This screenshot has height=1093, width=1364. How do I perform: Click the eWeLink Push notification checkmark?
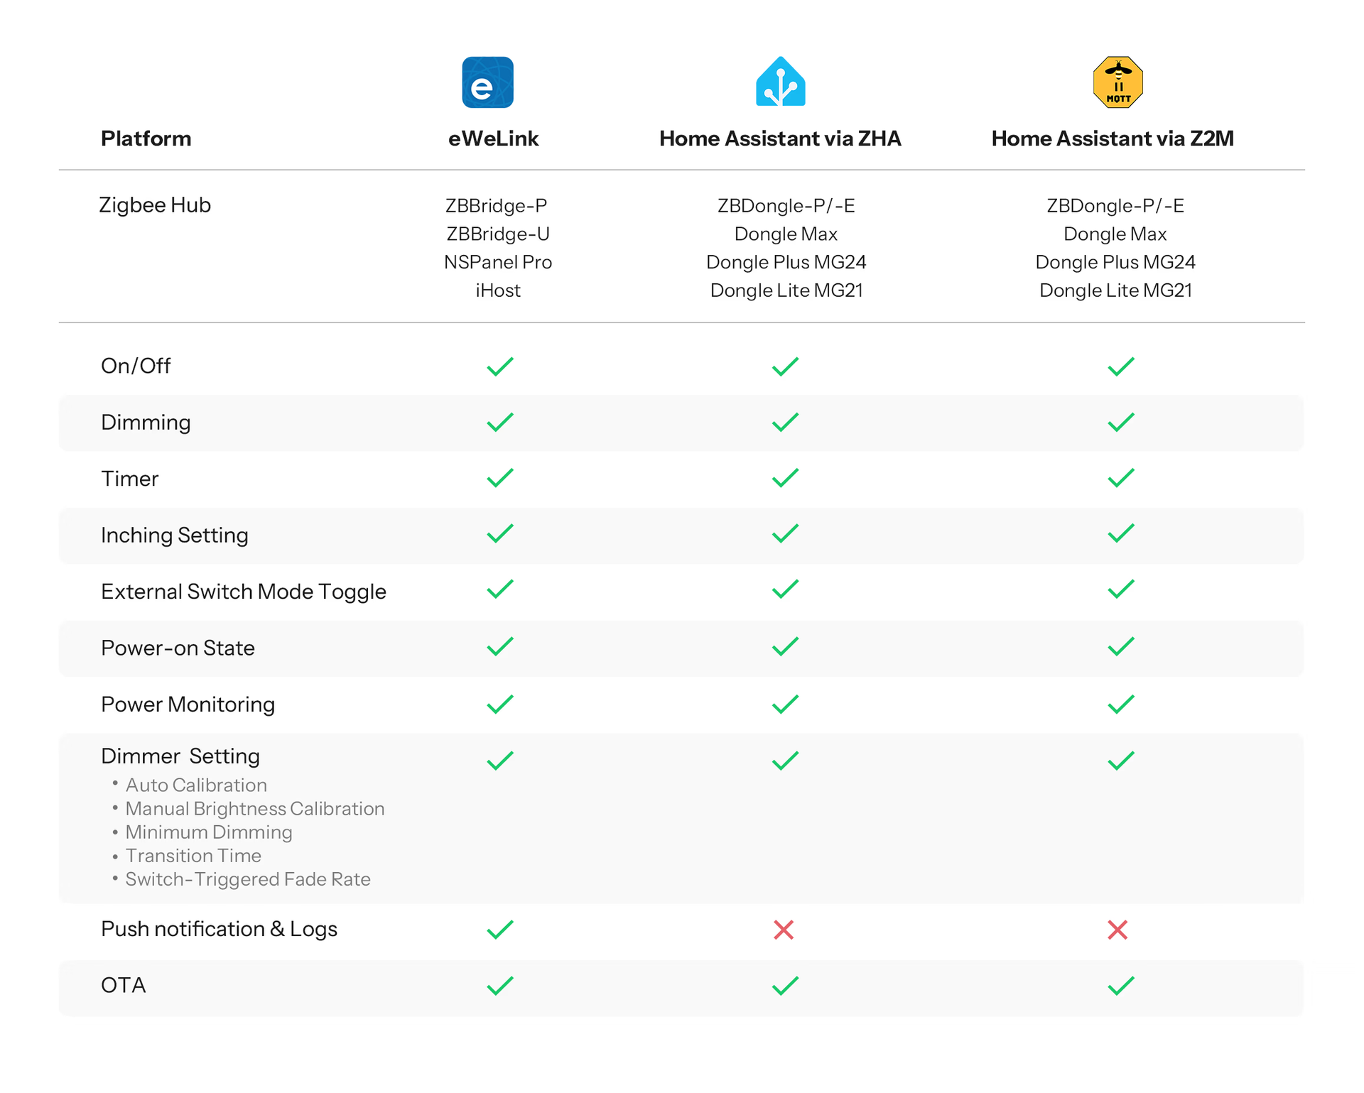tap(500, 930)
